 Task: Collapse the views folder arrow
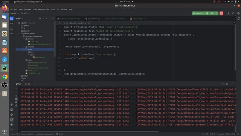point(24,60)
